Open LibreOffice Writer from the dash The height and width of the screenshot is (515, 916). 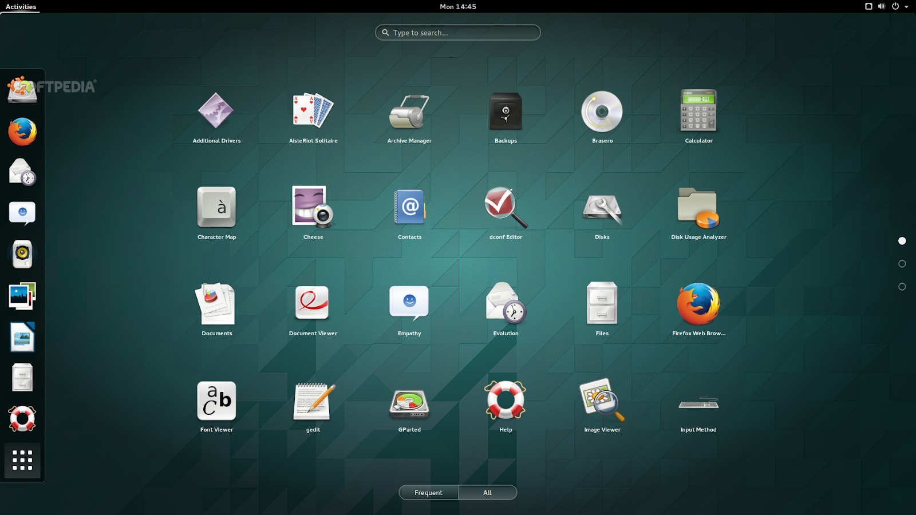coord(22,336)
